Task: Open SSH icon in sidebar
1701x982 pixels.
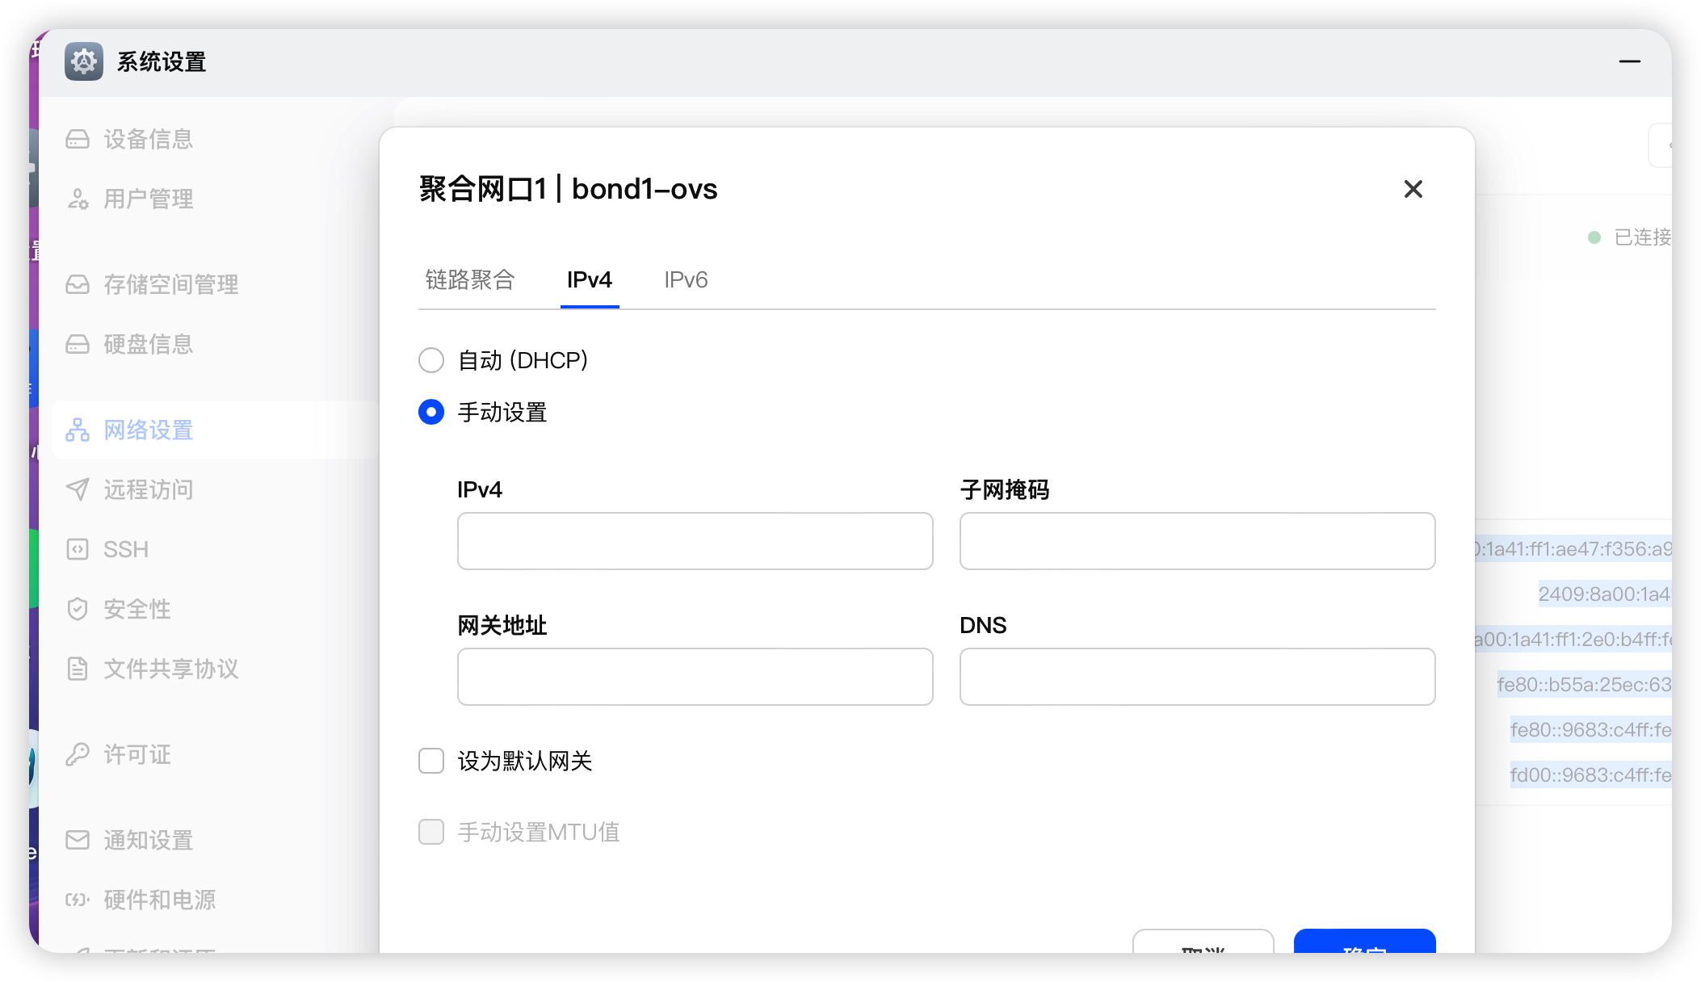Action: pos(78,550)
